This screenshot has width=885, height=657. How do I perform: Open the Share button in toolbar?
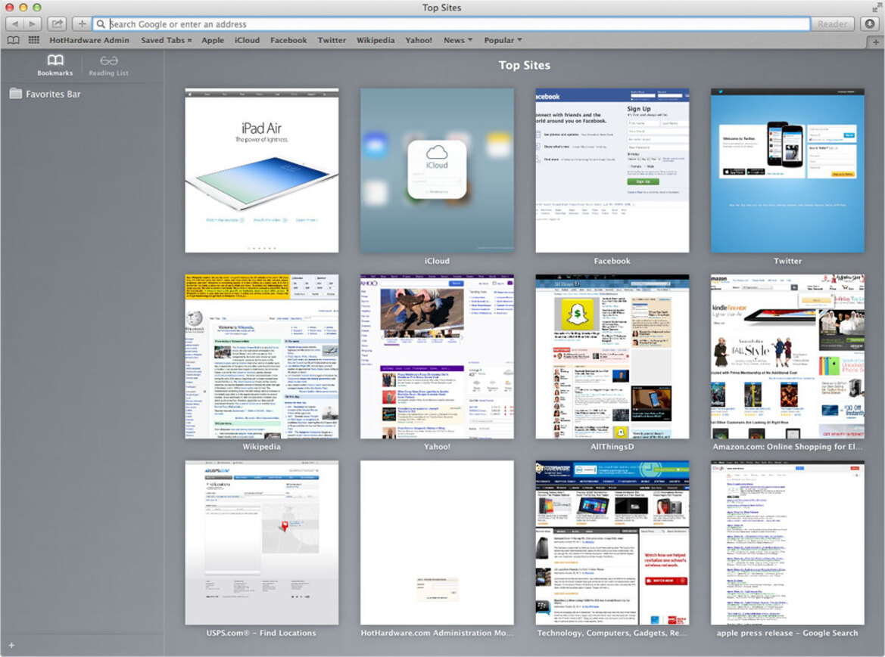point(57,23)
